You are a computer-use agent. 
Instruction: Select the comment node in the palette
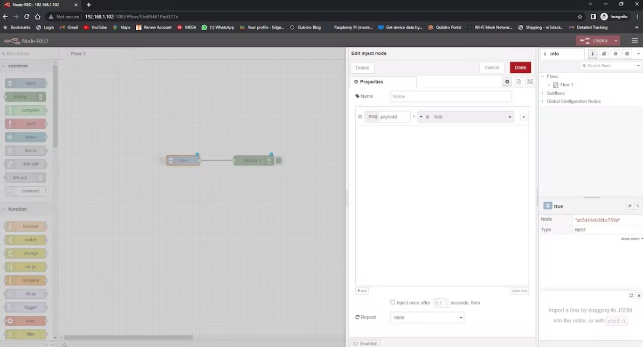[25, 191]
